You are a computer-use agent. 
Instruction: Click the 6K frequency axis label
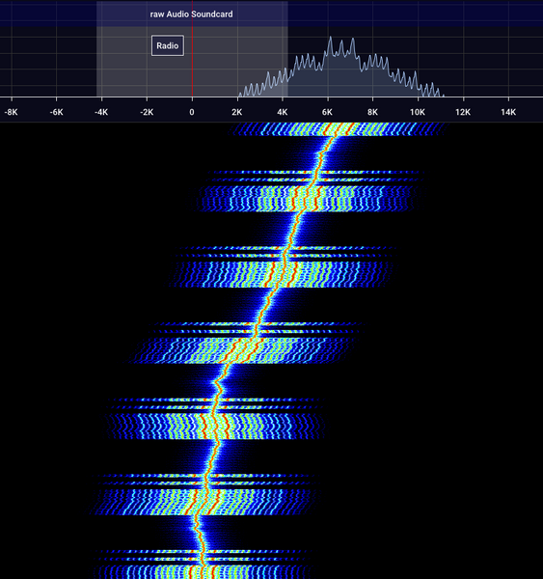[327, 112]
